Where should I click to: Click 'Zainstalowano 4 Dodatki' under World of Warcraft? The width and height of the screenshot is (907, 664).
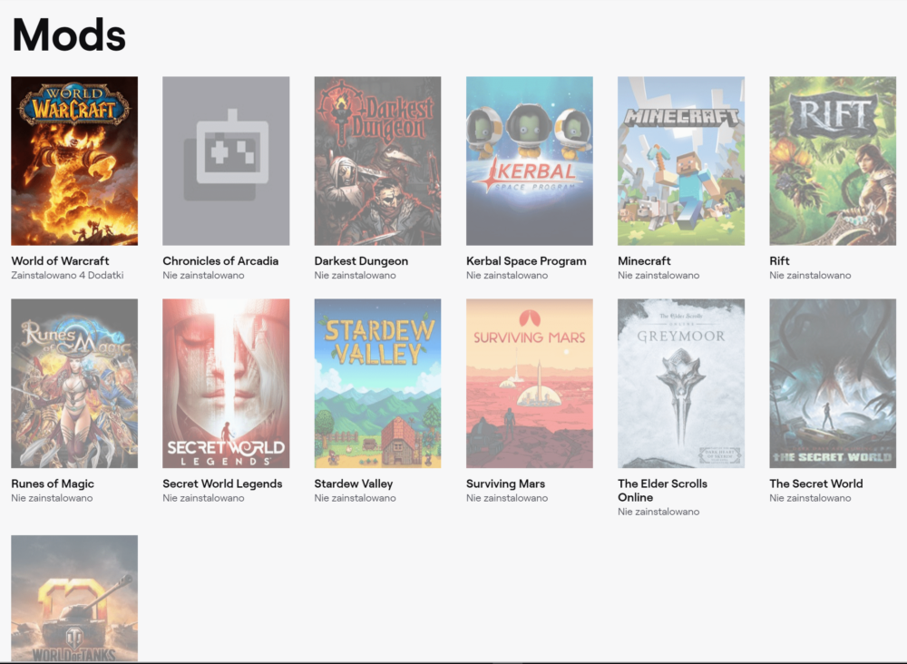pos(67,276)
